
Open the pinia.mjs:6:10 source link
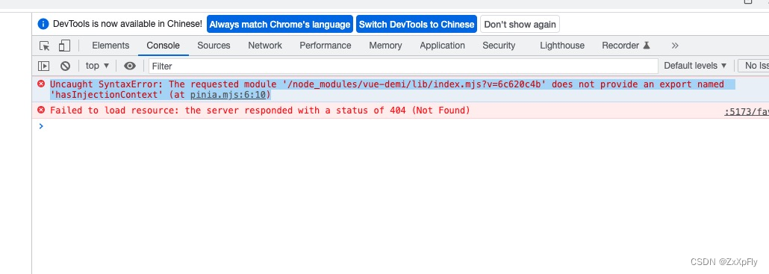click(x=228, y=95)
